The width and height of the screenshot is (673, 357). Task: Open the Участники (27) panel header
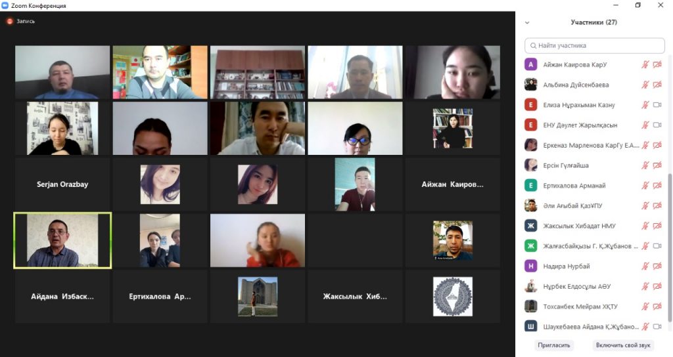point(593,22)
